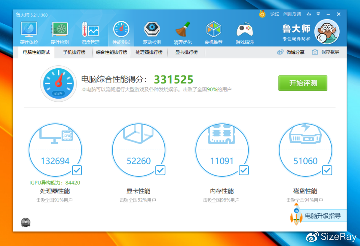This screenshot has width=360, height=246.
Task: Open 驱动检测 driver detection
Action: [x=152, y=33]
